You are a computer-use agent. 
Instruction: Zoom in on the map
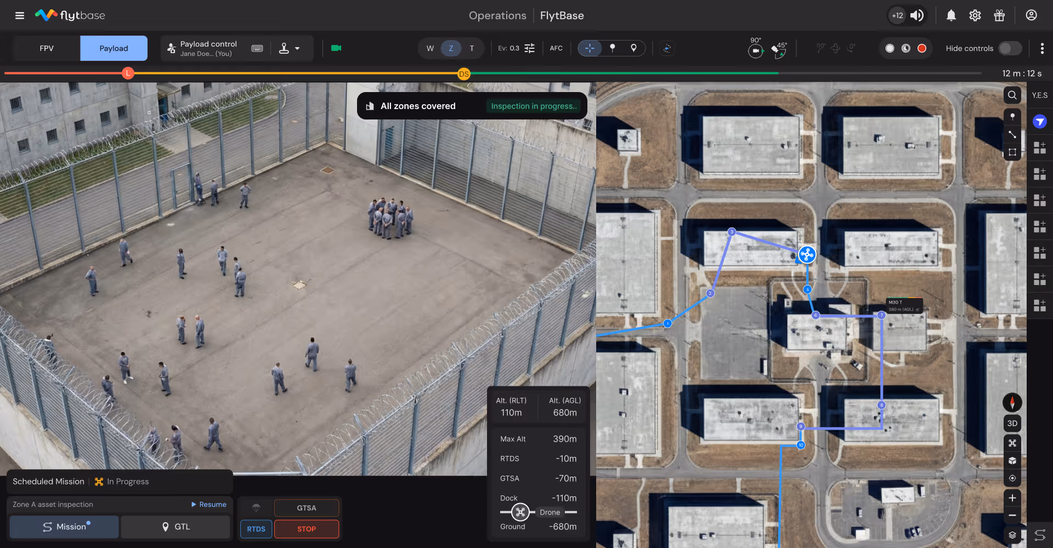(1012, 498)
